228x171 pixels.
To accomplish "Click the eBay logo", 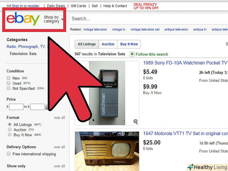I will point(23,18).
